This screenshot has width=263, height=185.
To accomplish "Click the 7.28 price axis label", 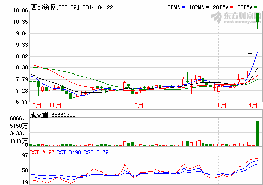I will tap(22, 91).
